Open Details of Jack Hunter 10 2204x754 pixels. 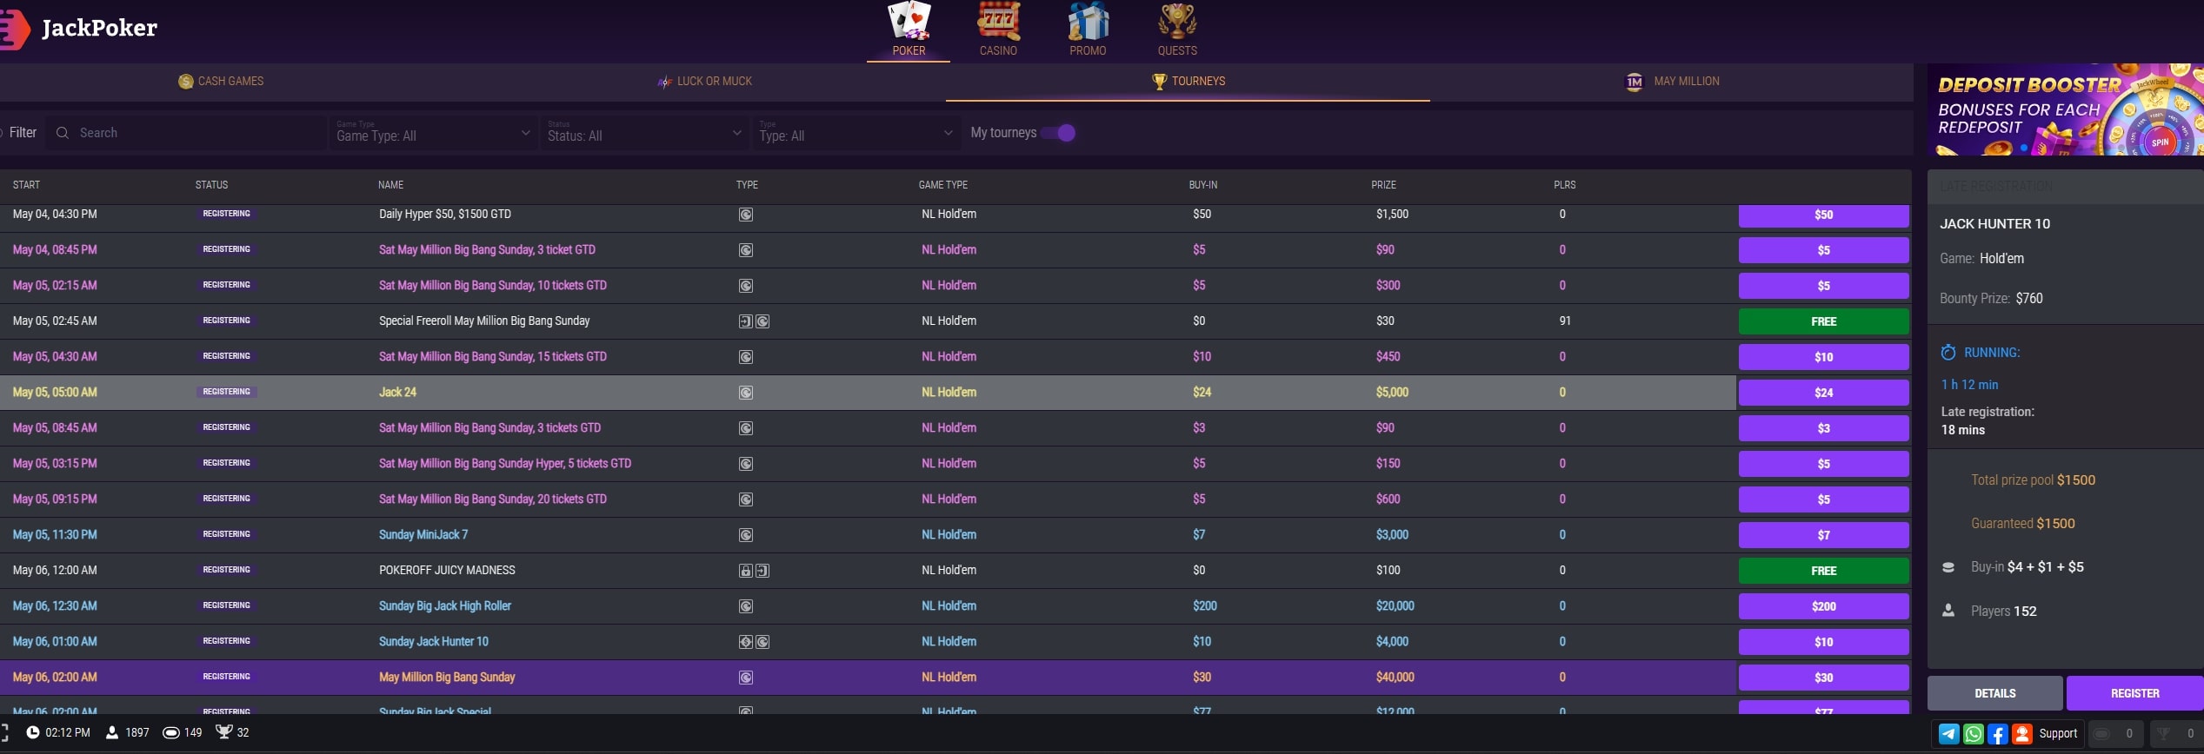pyautogui.click(x=1994, y=693)
